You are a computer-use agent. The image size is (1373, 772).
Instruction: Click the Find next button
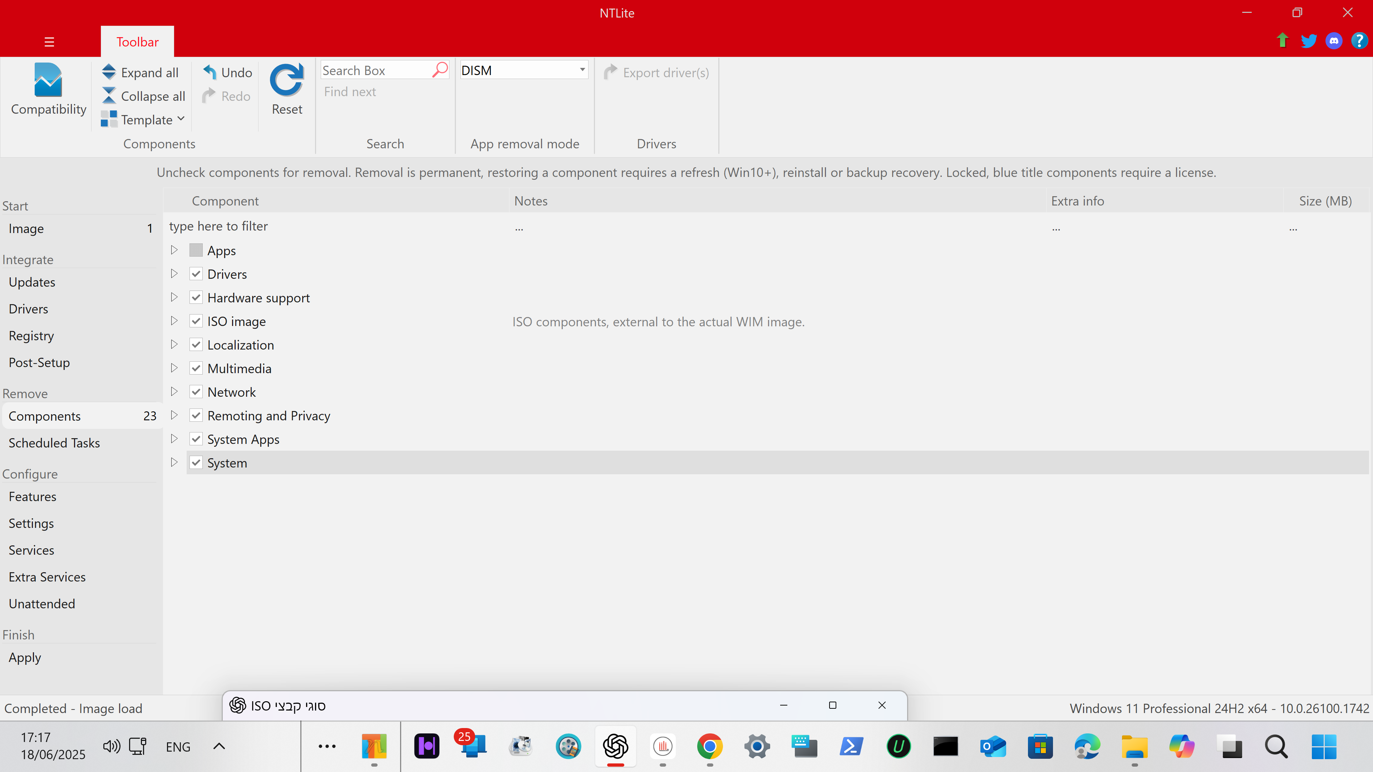350,91
